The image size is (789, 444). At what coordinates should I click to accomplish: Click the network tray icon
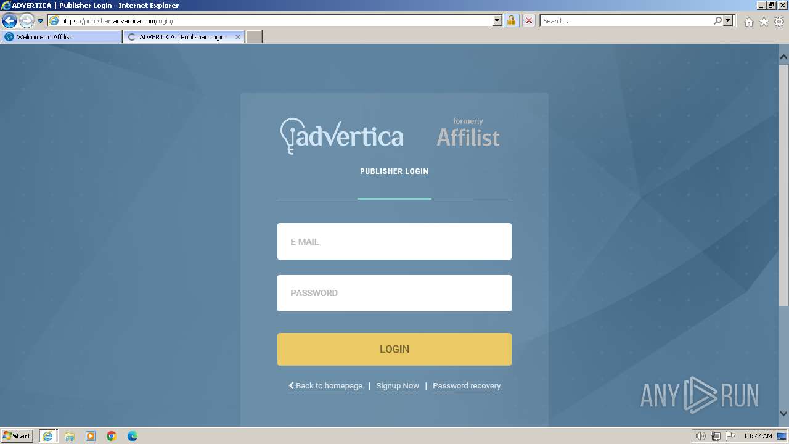coord(716,436)
